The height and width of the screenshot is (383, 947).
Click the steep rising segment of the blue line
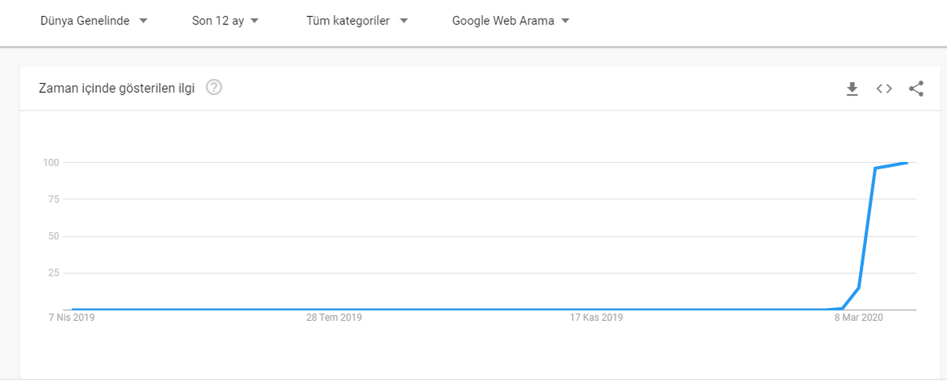pyautogui.click(x=867, y=228)
